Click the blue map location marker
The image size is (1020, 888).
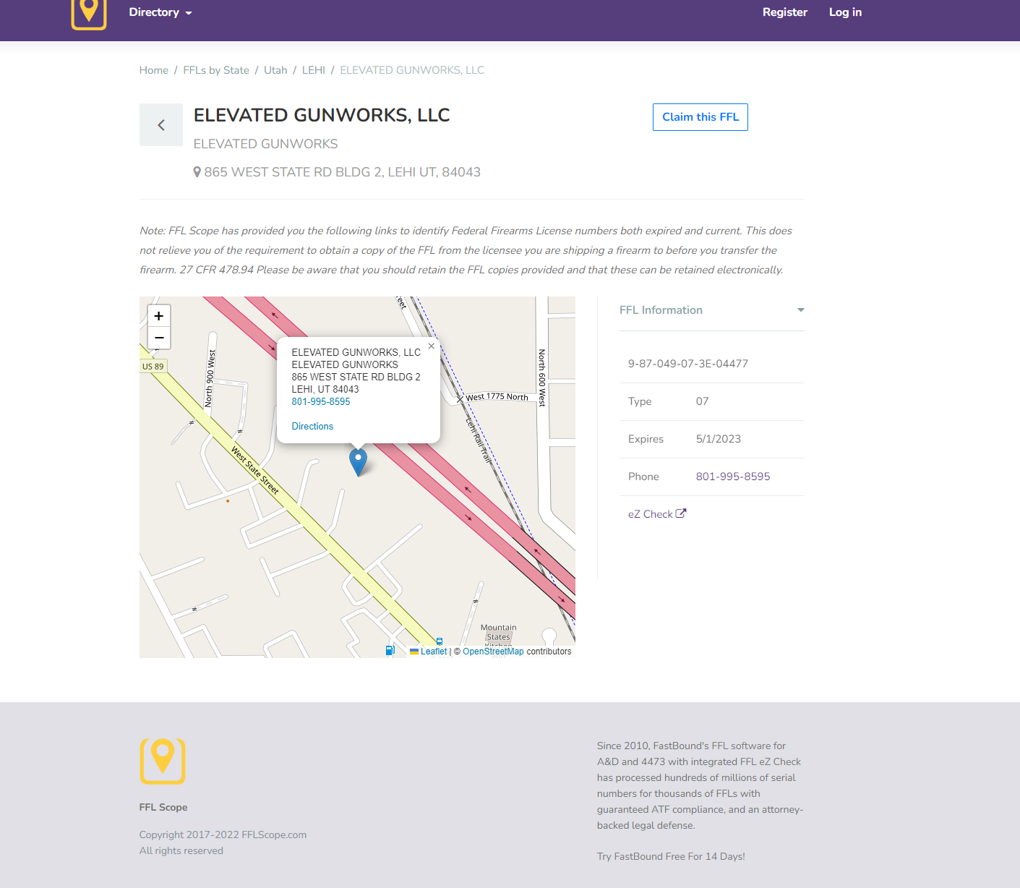coord(358,462)
